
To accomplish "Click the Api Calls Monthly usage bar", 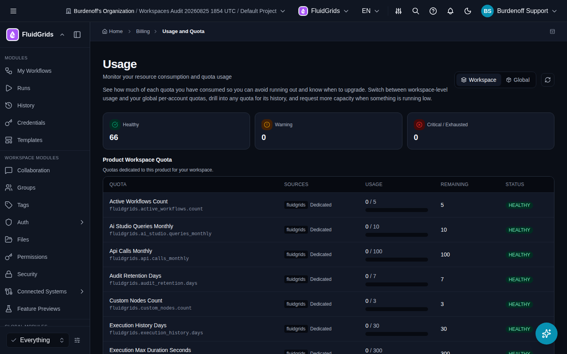I will [x=397, y=260].
